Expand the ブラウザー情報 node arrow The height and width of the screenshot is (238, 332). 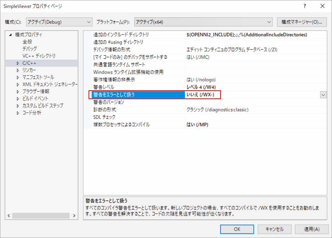click(x=18, y=92)
